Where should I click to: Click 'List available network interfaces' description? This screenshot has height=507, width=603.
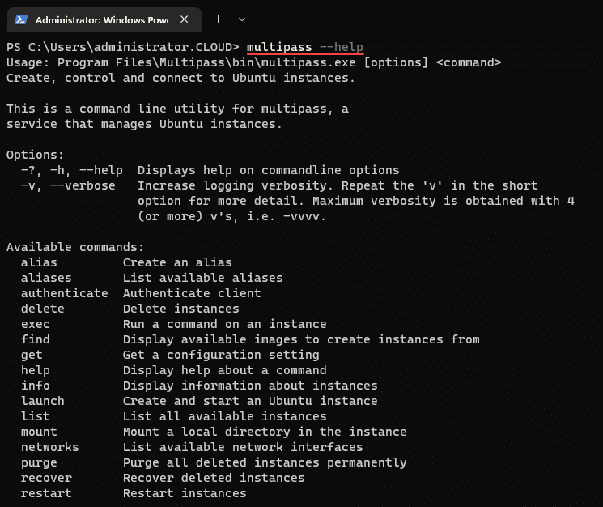point(243,447)
